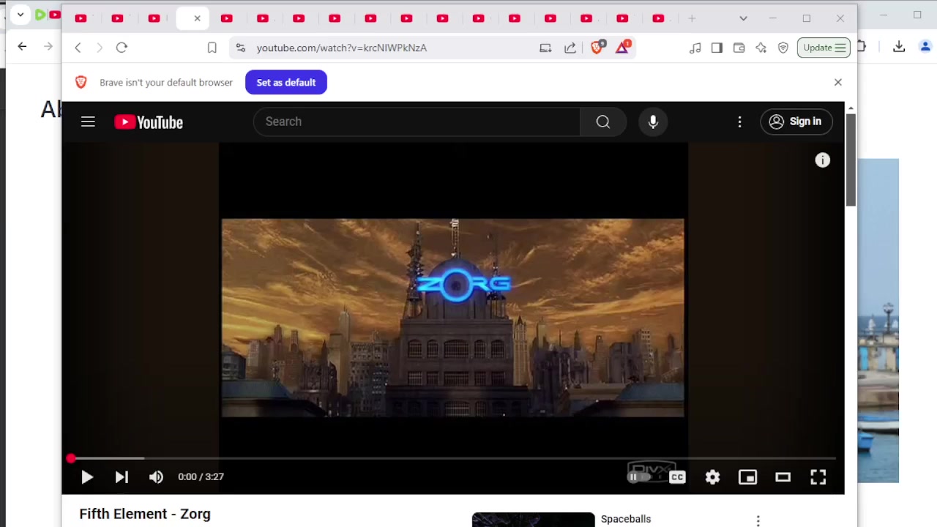
Task: Reload the YouTube page
Action: pyautogui.click(x=122, y=48)
